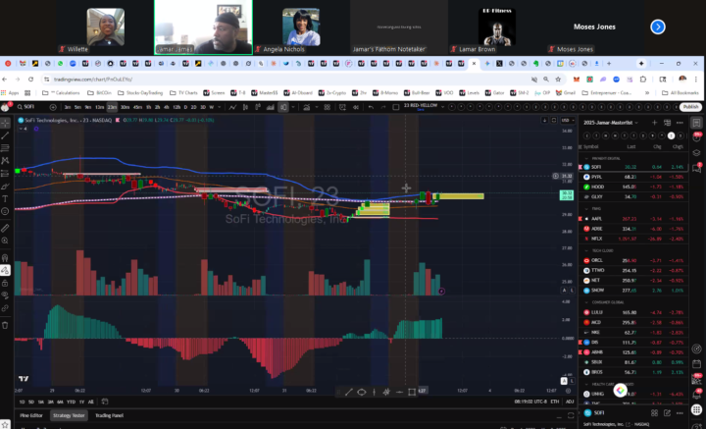This screenshot has width=706, height=429.
Task: Open the 2025-Jamar-Masterlist watchlist dropdown
Action: tap(610, 122)
